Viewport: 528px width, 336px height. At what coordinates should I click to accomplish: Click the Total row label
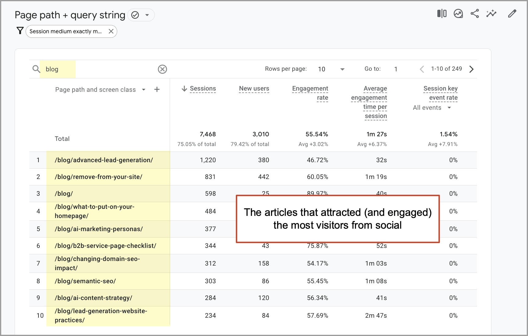tap(62, 139)
